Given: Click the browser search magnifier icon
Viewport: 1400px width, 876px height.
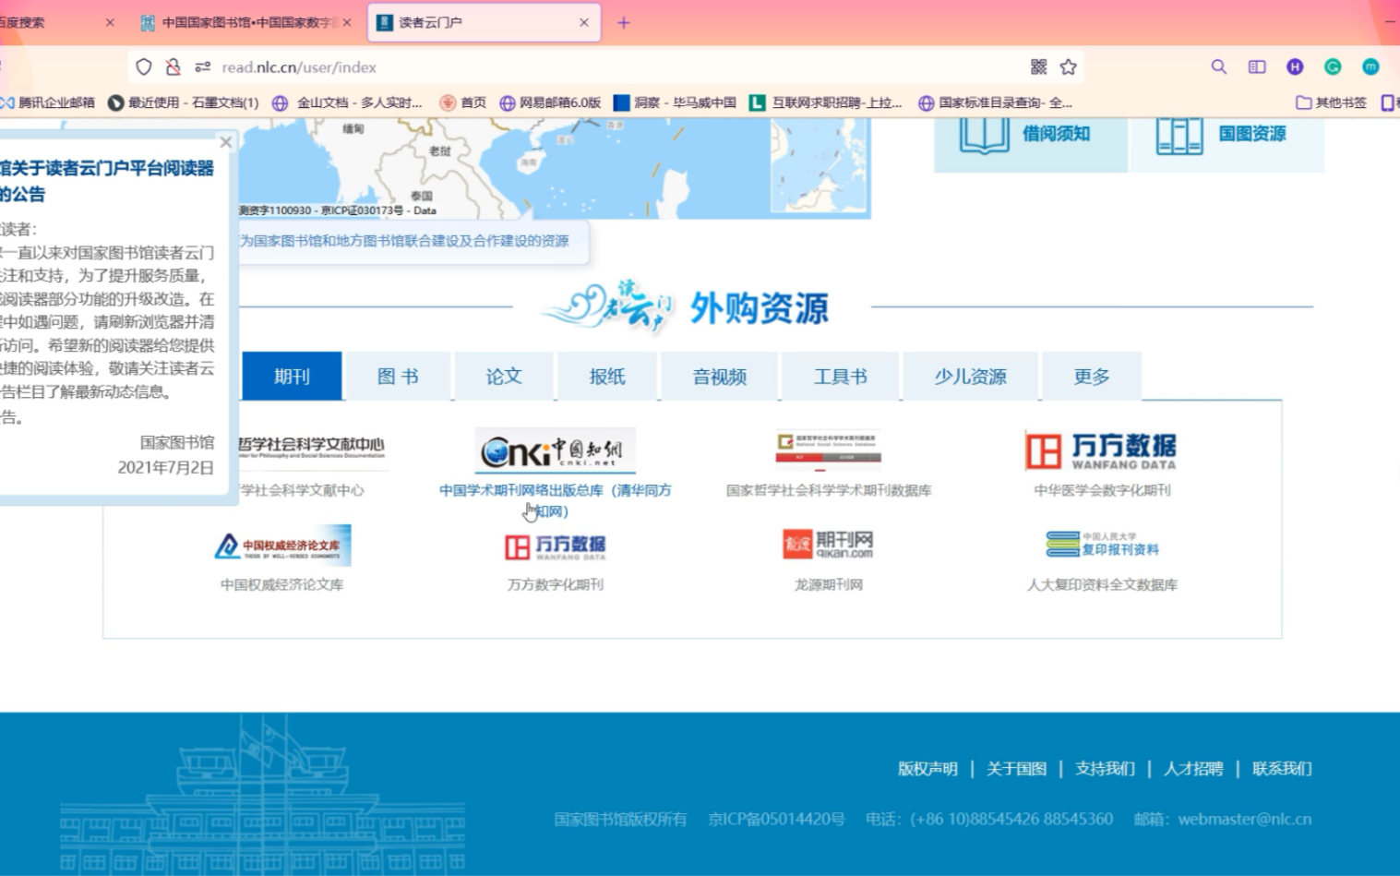Looking at the screenshot, I should [x=1218, y=66].
